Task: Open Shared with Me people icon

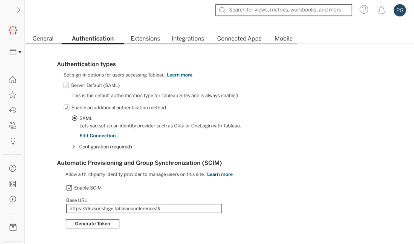Action: click(x=13, y=125)
